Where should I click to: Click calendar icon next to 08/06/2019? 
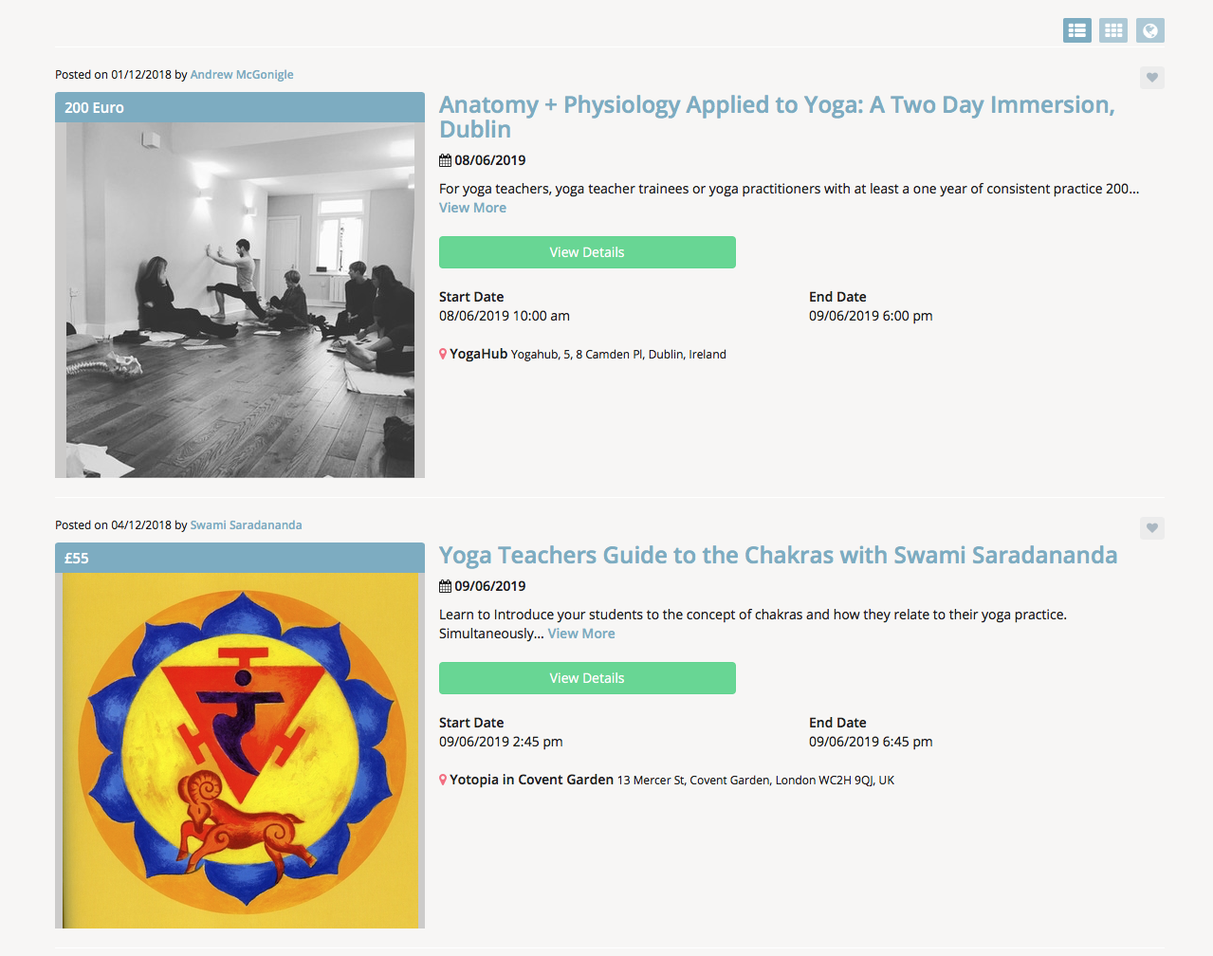click(445, 160)
